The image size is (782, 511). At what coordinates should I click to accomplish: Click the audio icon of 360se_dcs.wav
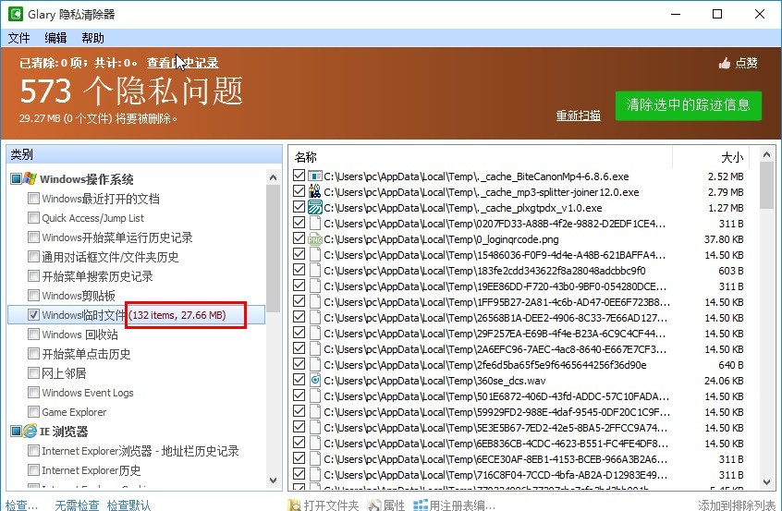pyautogui.click(x=314, y=381)
